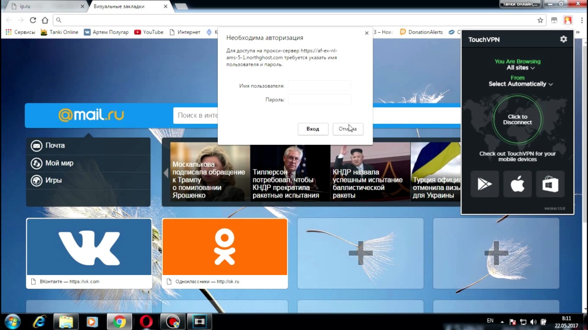Open the Тиллерсон news thumbnail
588x330 pixels.
coord(290,171)
